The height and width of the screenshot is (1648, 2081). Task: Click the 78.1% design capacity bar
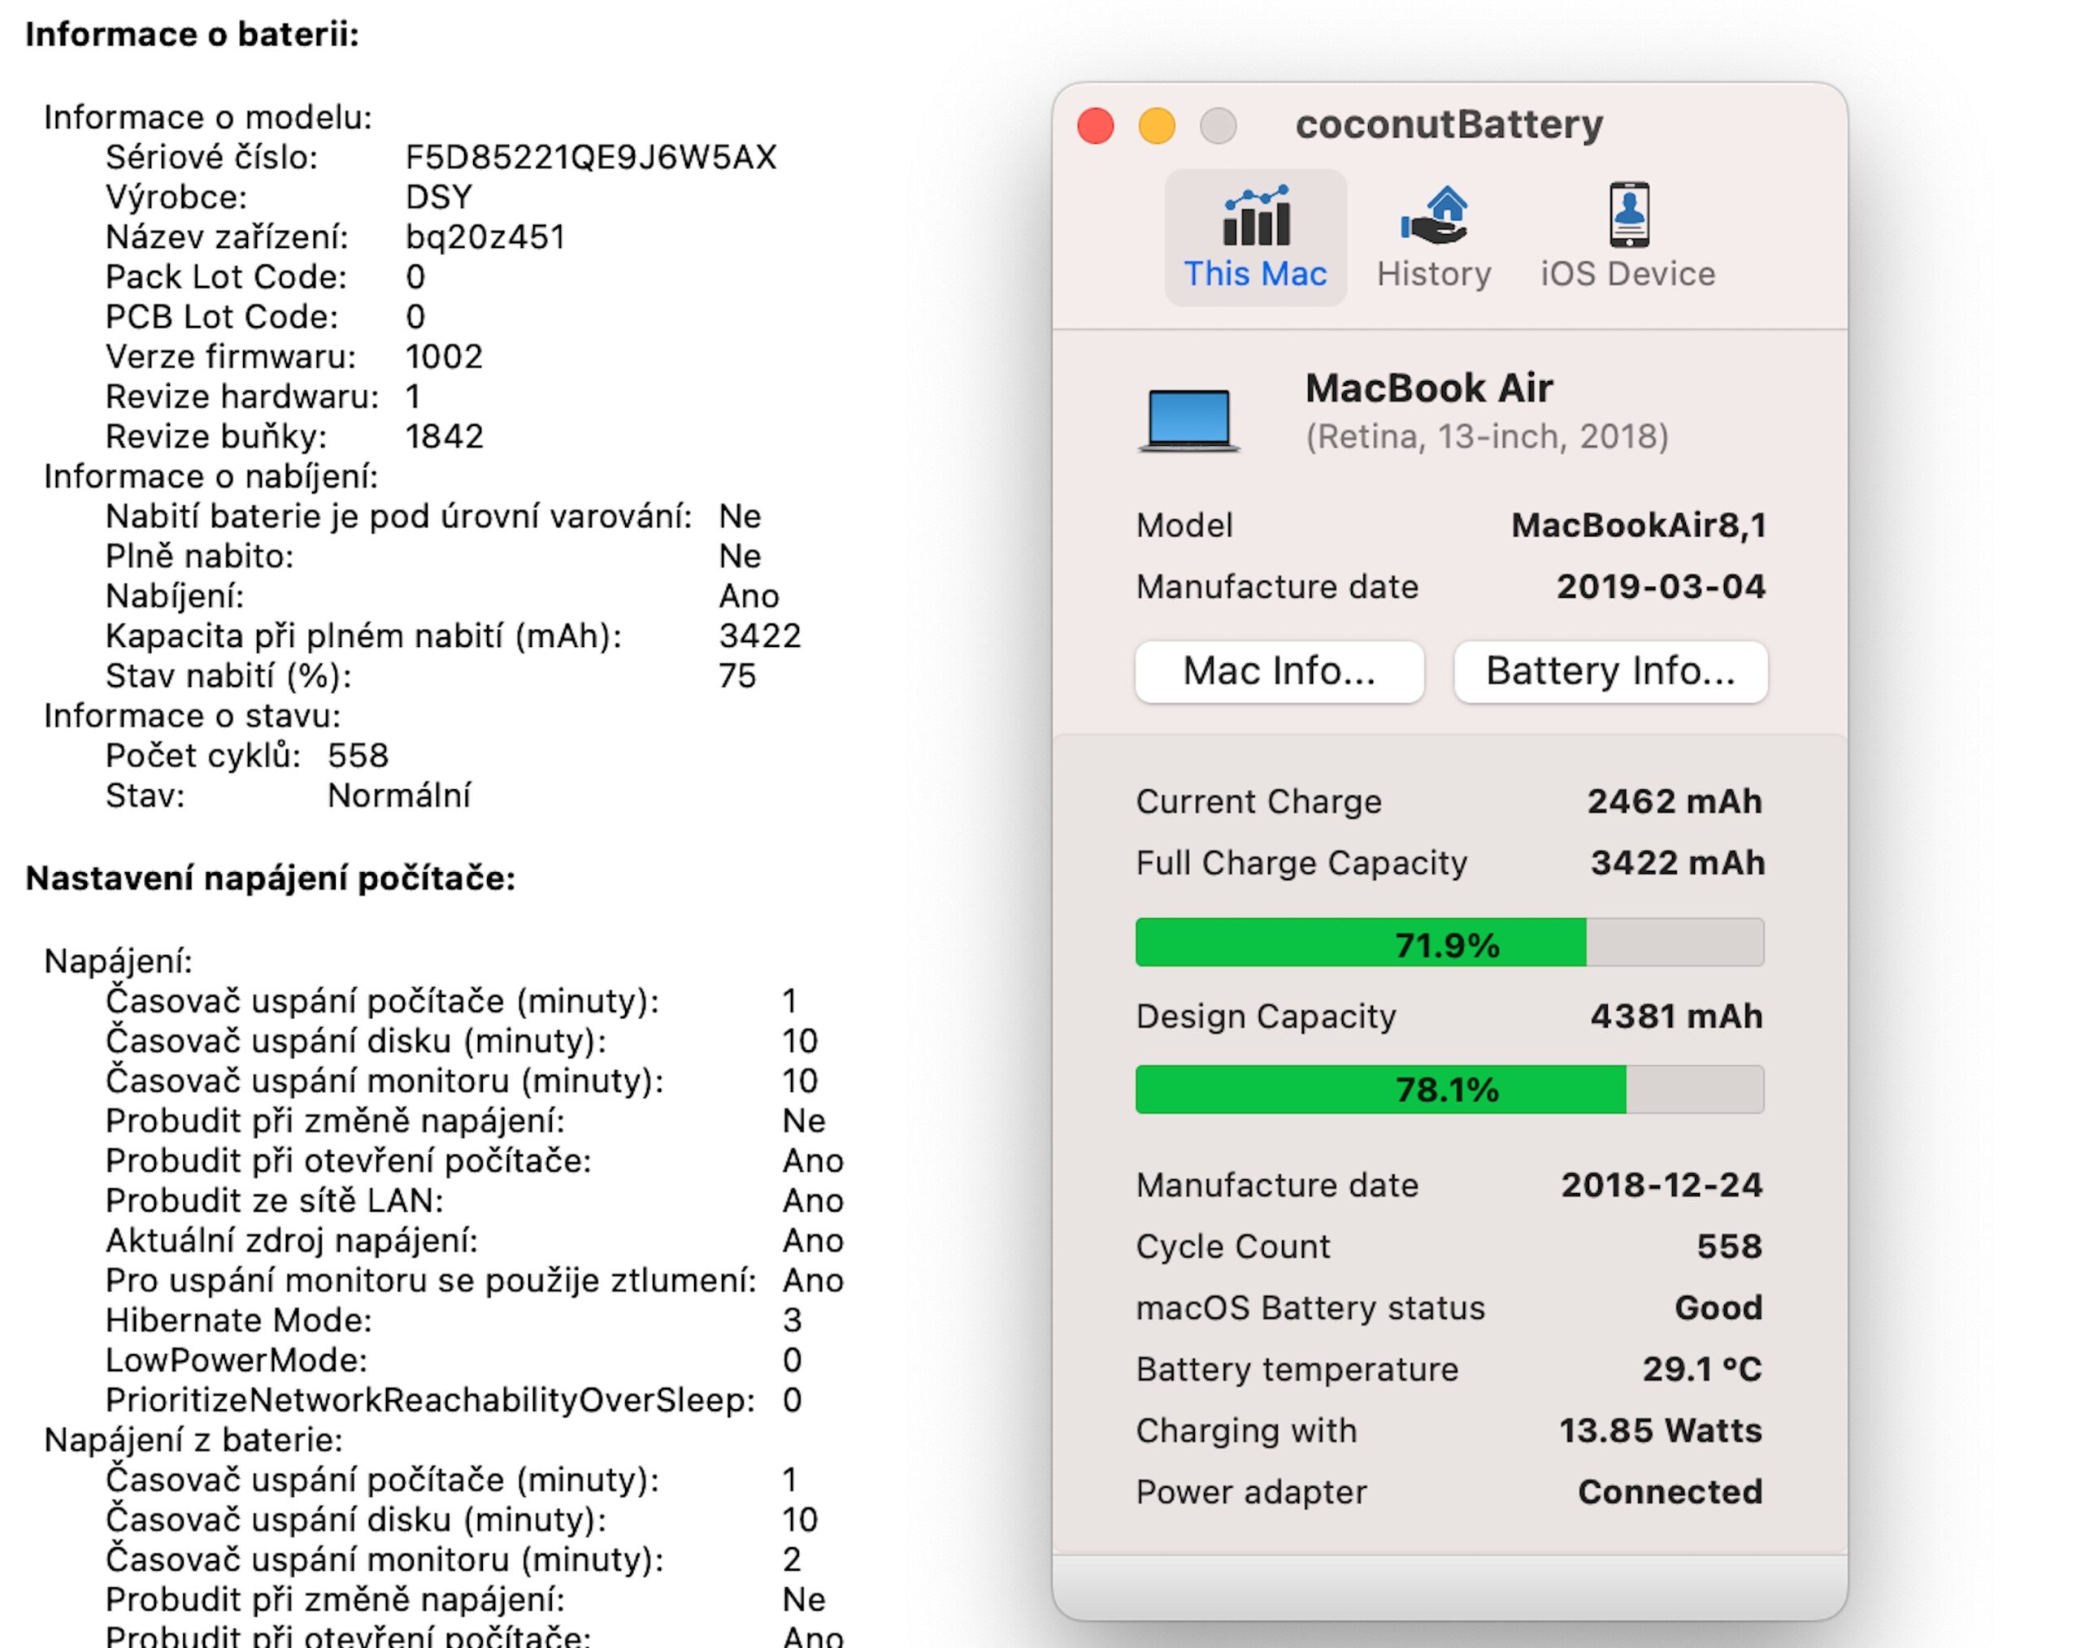coord(1449,1090)
